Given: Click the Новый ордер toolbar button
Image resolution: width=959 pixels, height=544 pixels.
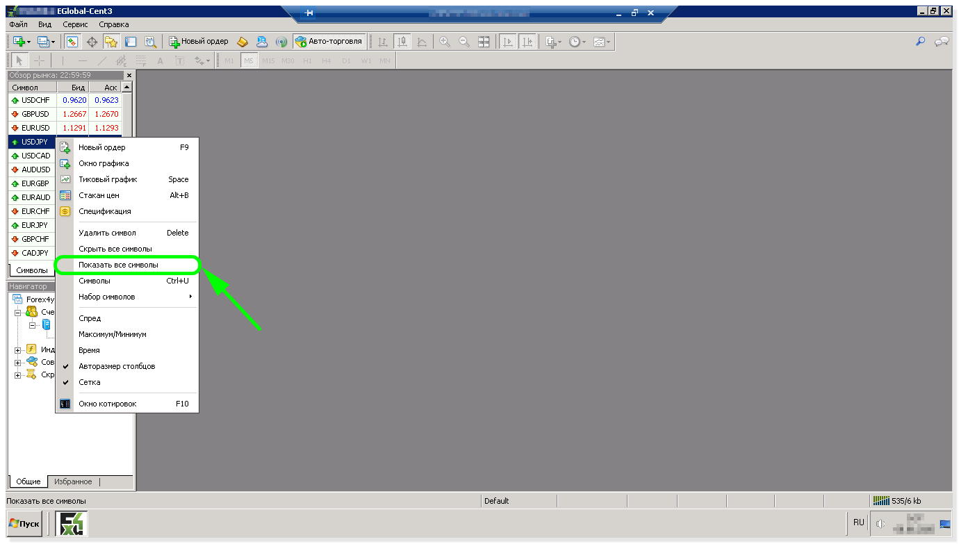Looking at the screenshot, I should tap(199, 42).
